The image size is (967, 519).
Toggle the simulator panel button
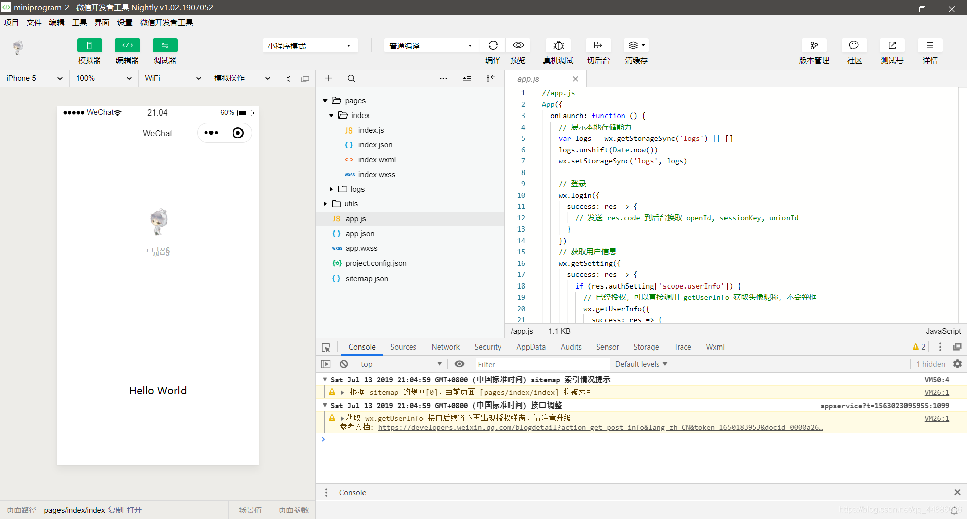click(x=90, y=45)
